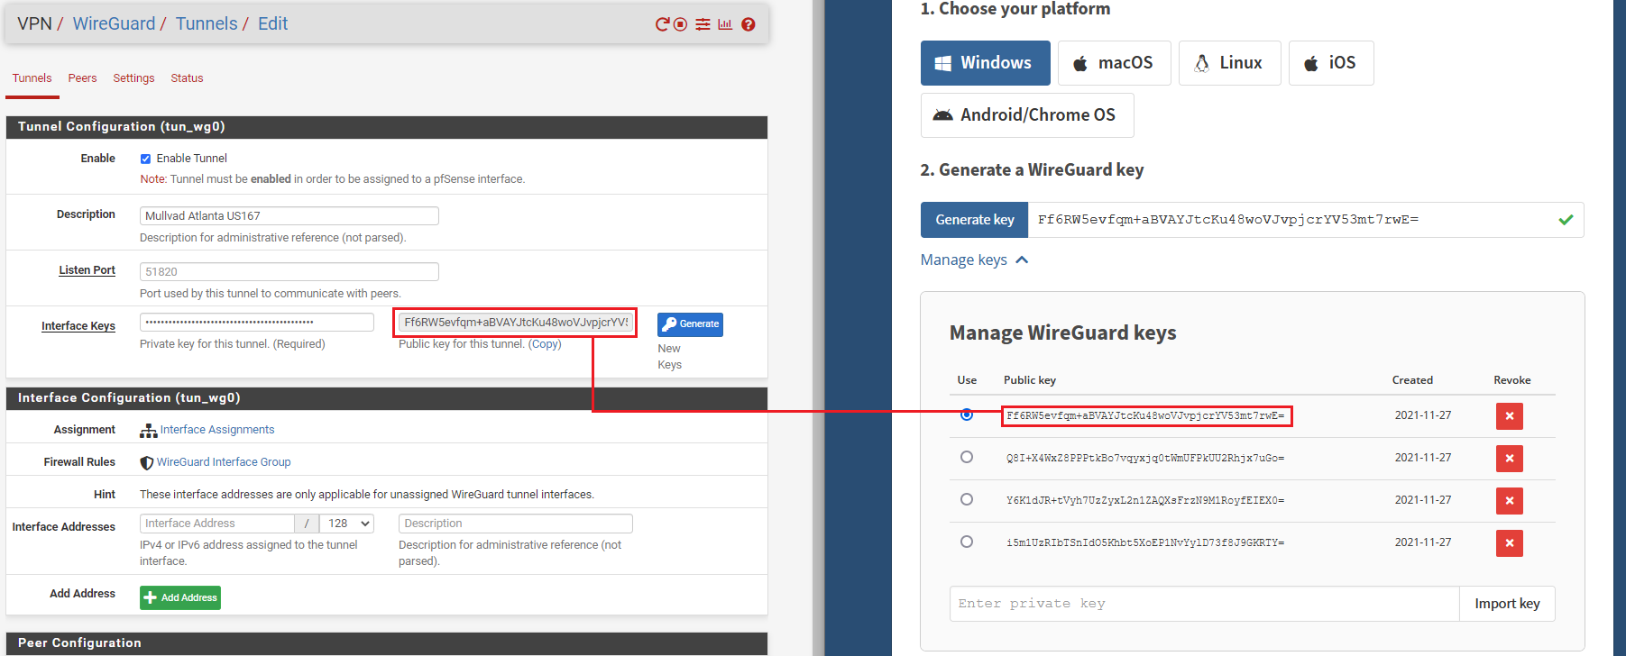This screenshot has width=1626, height=656.
Task: Select radio for key i5m1UzRIbTSnId
Action: 967,542
